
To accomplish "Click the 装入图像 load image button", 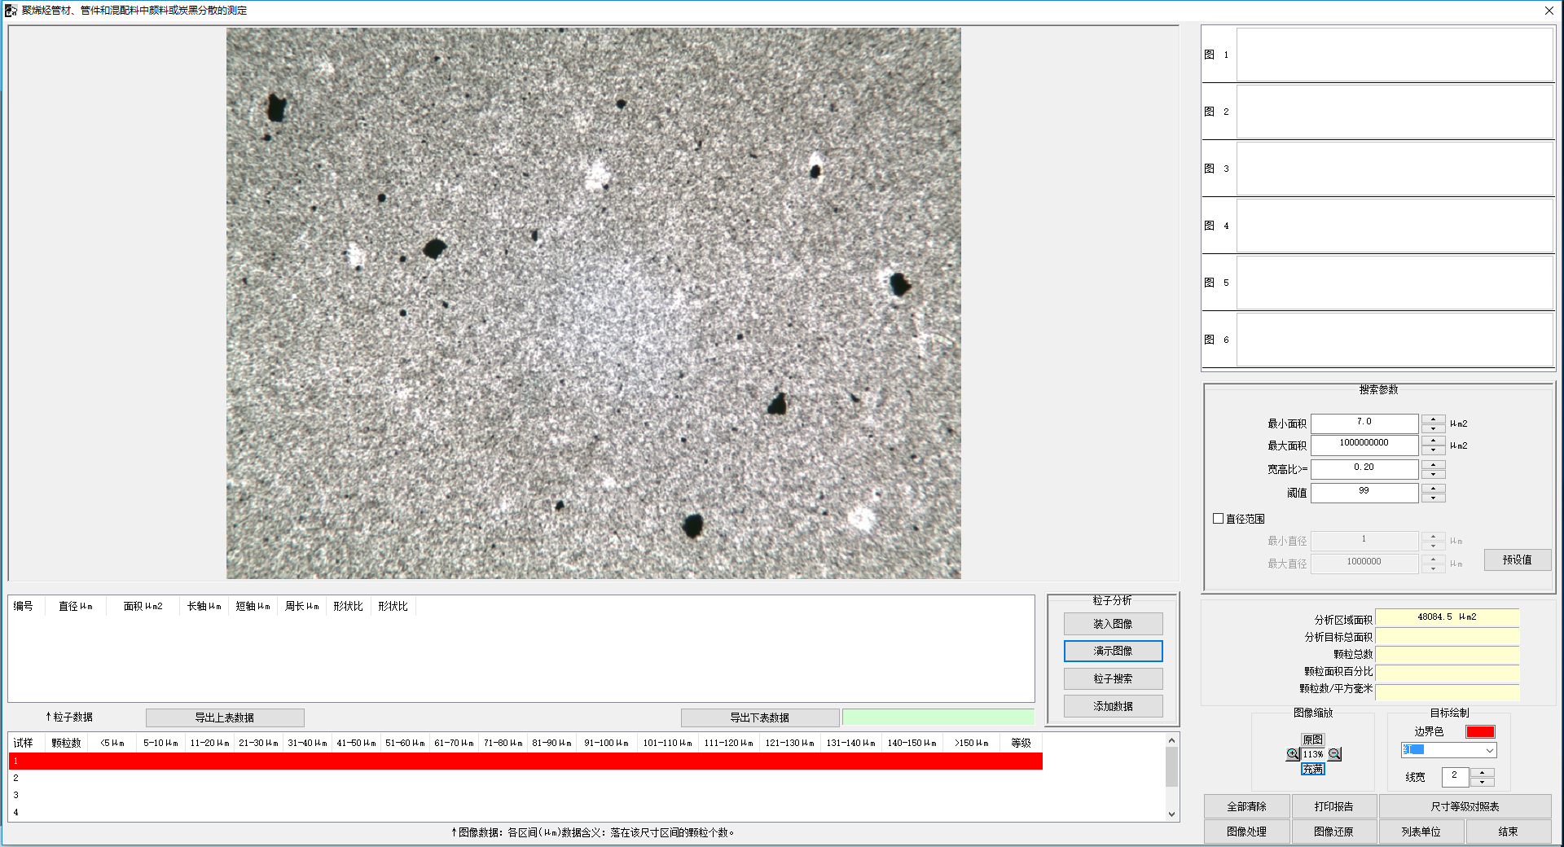I will [x=1113, y=624].
